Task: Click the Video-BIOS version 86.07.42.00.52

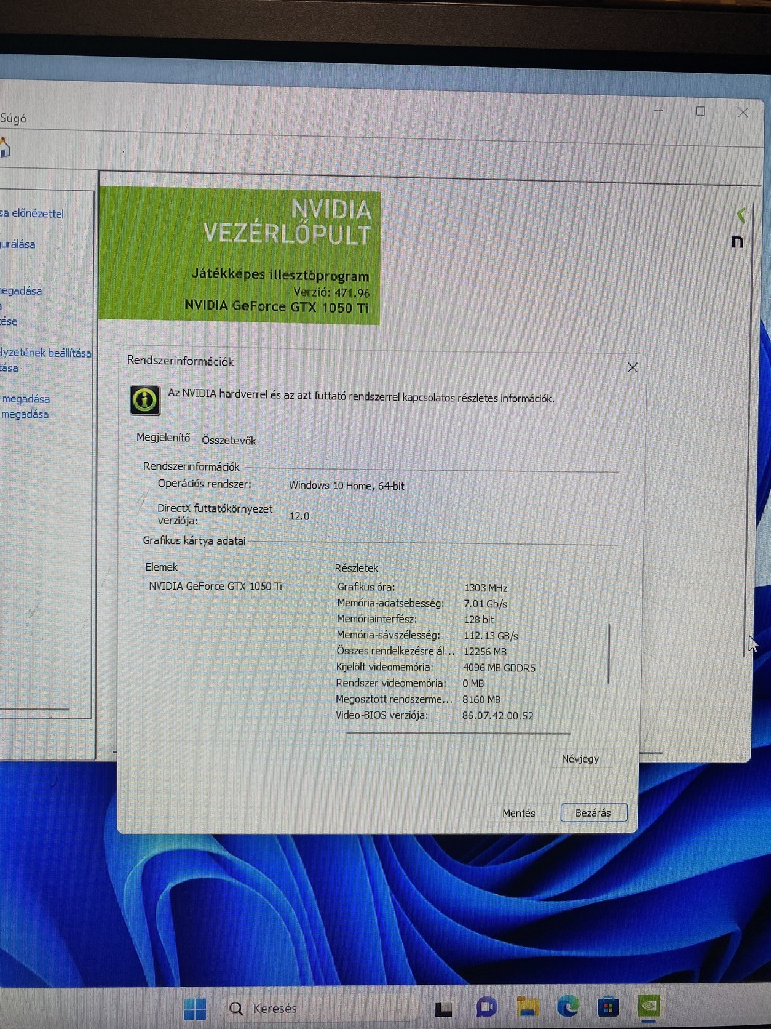Action: tap(497, 716)
